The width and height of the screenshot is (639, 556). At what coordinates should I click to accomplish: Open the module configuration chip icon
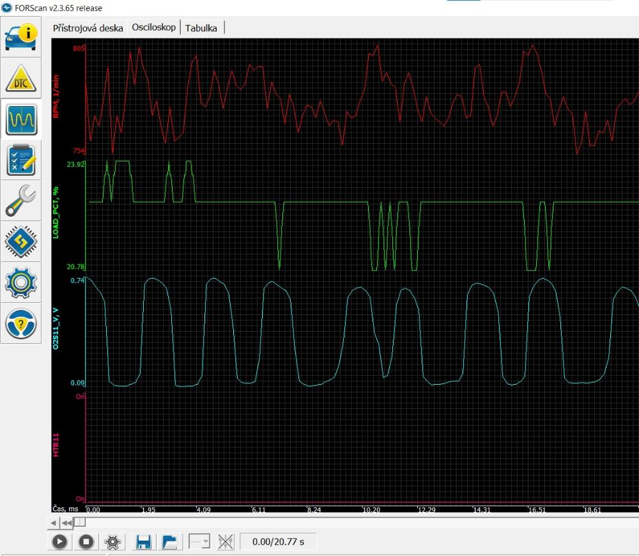(x=21, y=241)
